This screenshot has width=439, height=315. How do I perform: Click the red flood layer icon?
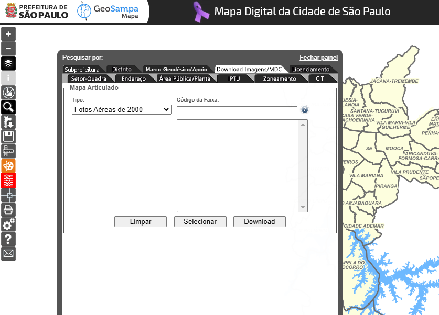pyautogui.click(x=8, y=181)
